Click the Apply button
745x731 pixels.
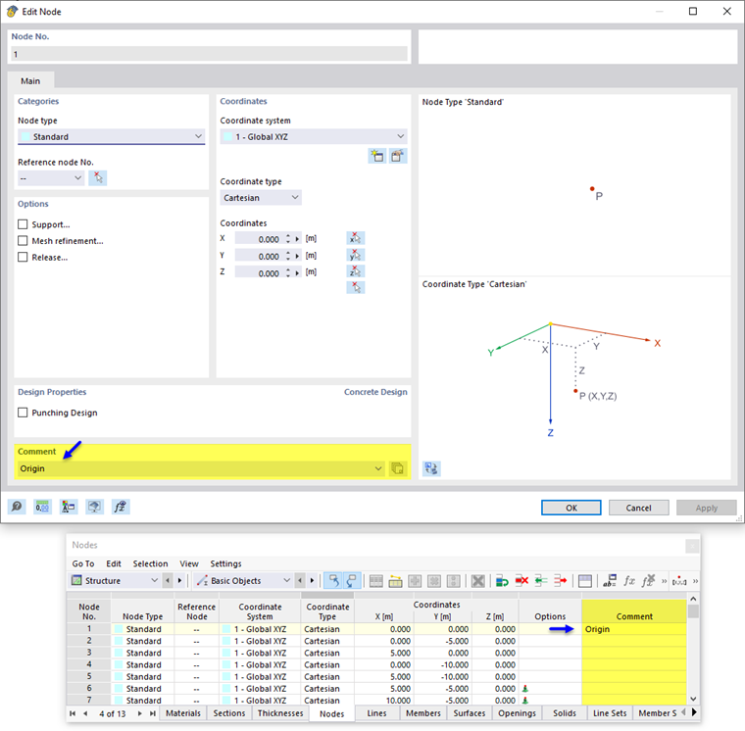707,508
